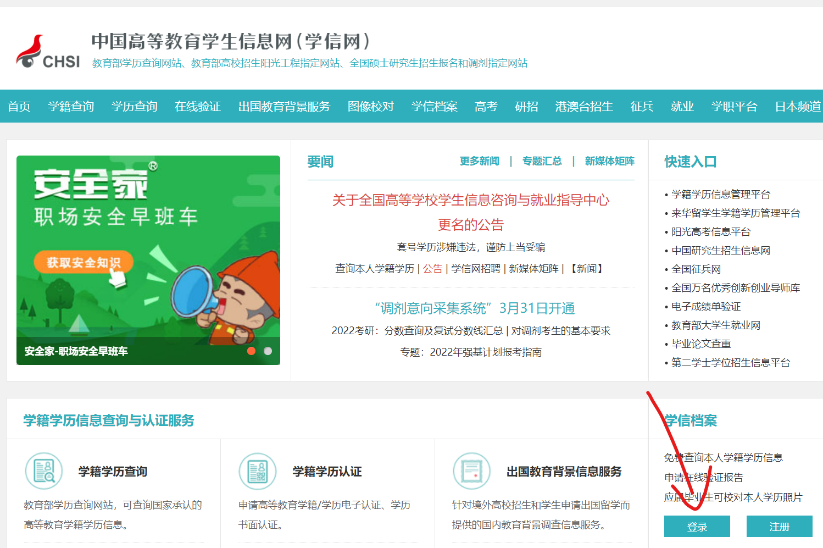Click the CHSI logo
Image resolution: width=823 pixels, height=548 pixels.
click(x=47, y=49)
